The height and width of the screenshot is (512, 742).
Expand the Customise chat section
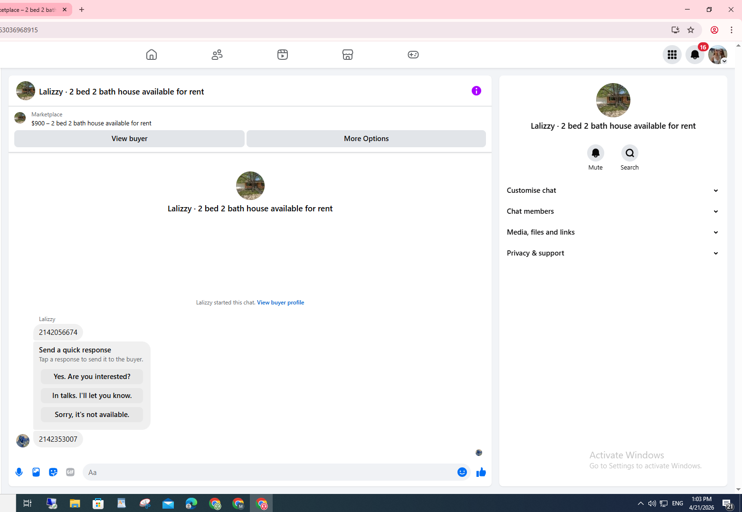[613, 190]
